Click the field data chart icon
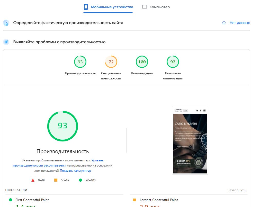The width and height of the screenshot is (260, 207). pyautogui.click(x=6, y=23)
